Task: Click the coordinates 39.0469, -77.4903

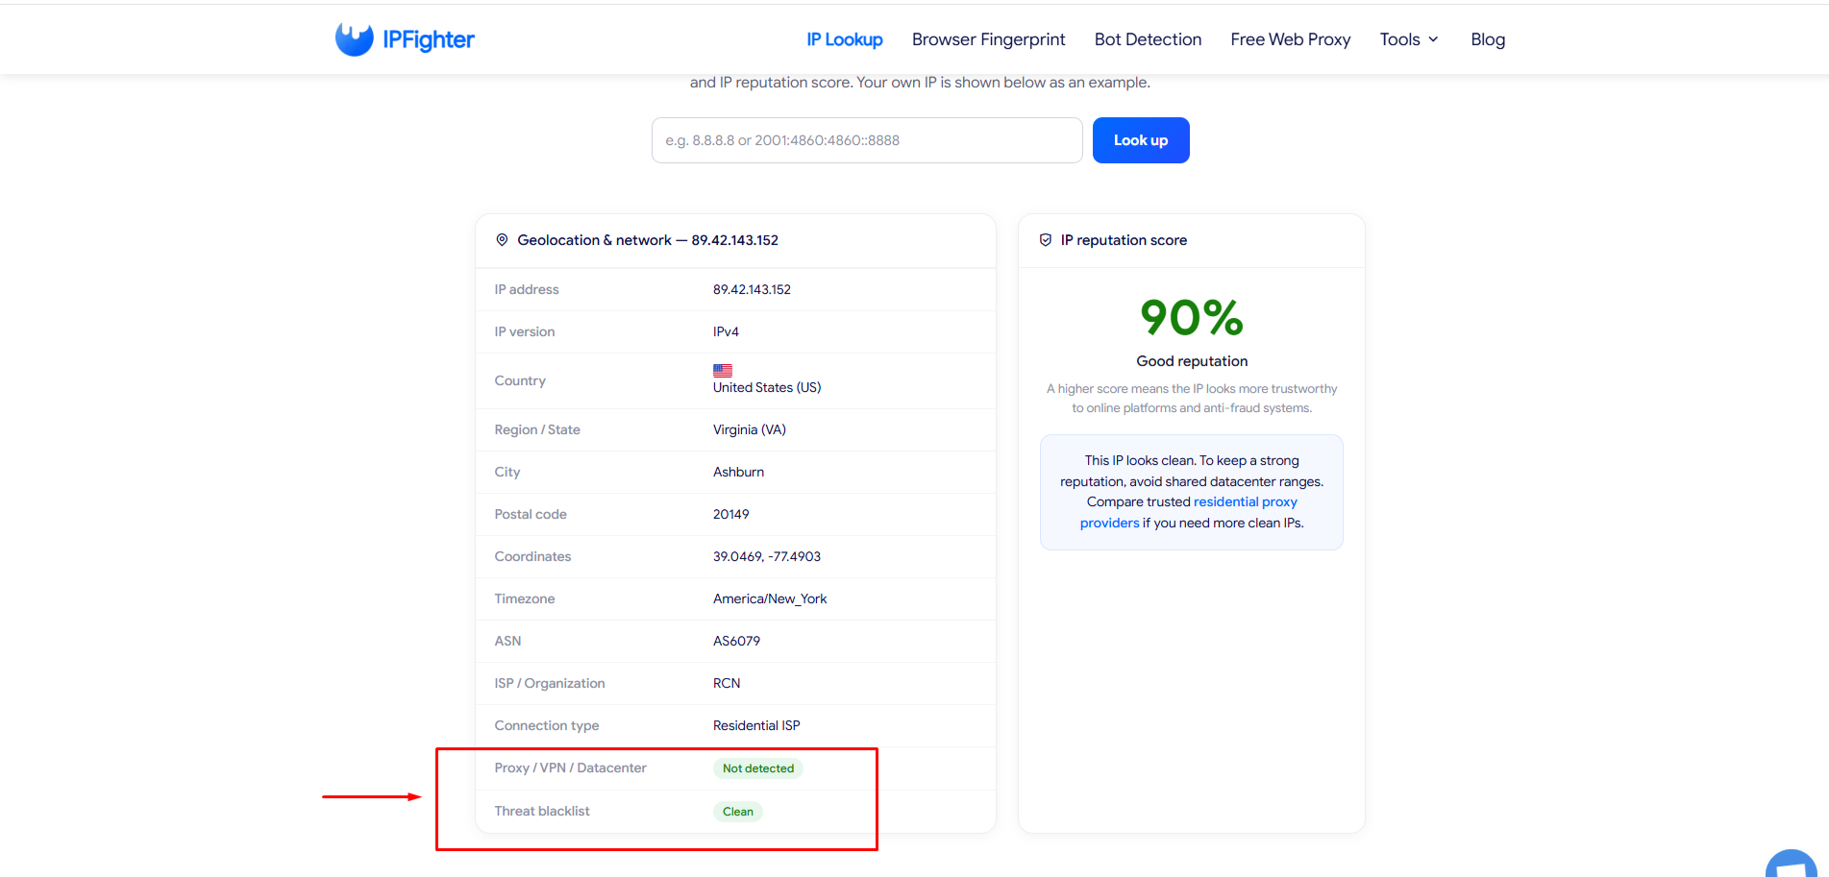Action: click(767, 556)
